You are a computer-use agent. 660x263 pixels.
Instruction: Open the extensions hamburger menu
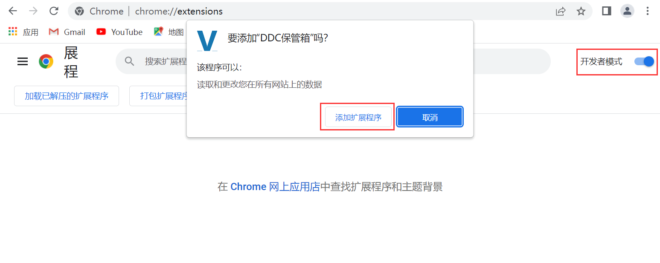pyautogui.click(x=23, y=61)
